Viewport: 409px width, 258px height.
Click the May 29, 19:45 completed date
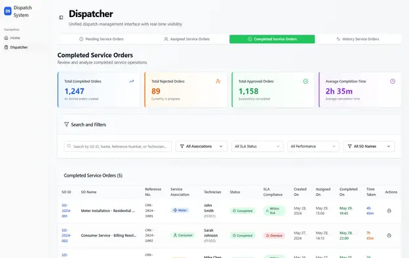pos(346,211)
